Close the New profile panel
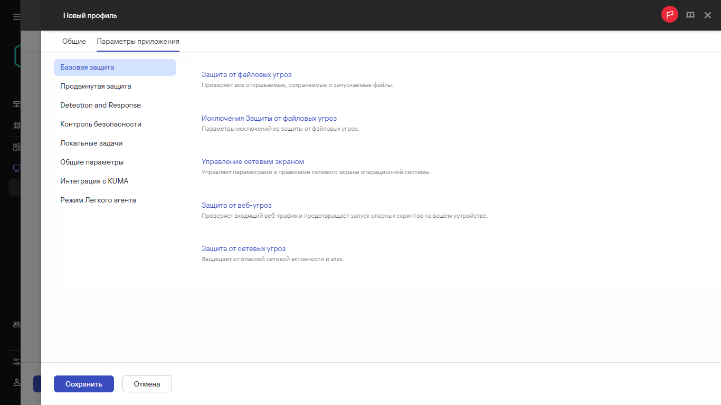This screenshot has width=721, height=405. coord(708,15)
